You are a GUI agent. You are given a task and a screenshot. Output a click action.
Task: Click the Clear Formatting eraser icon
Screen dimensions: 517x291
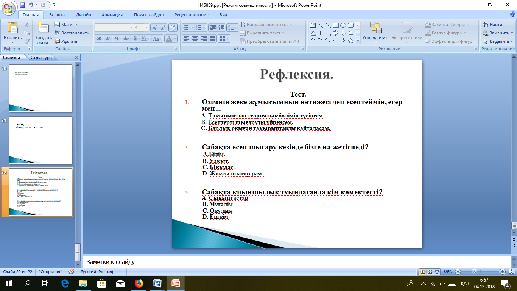[173, 28]
